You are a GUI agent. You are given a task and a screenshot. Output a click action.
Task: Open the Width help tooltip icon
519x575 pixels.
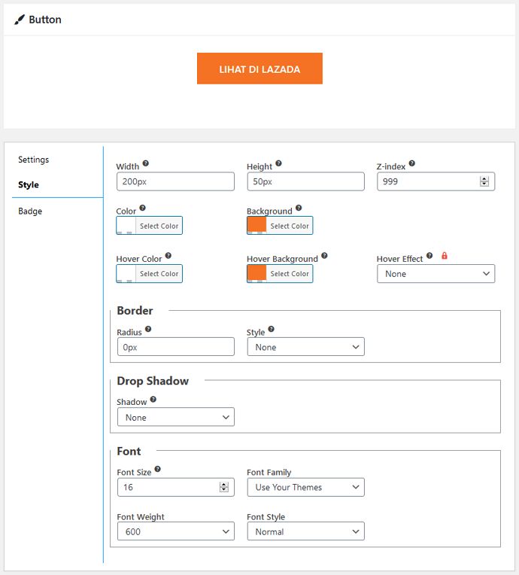pyautogui.click(x=145, y=163)
